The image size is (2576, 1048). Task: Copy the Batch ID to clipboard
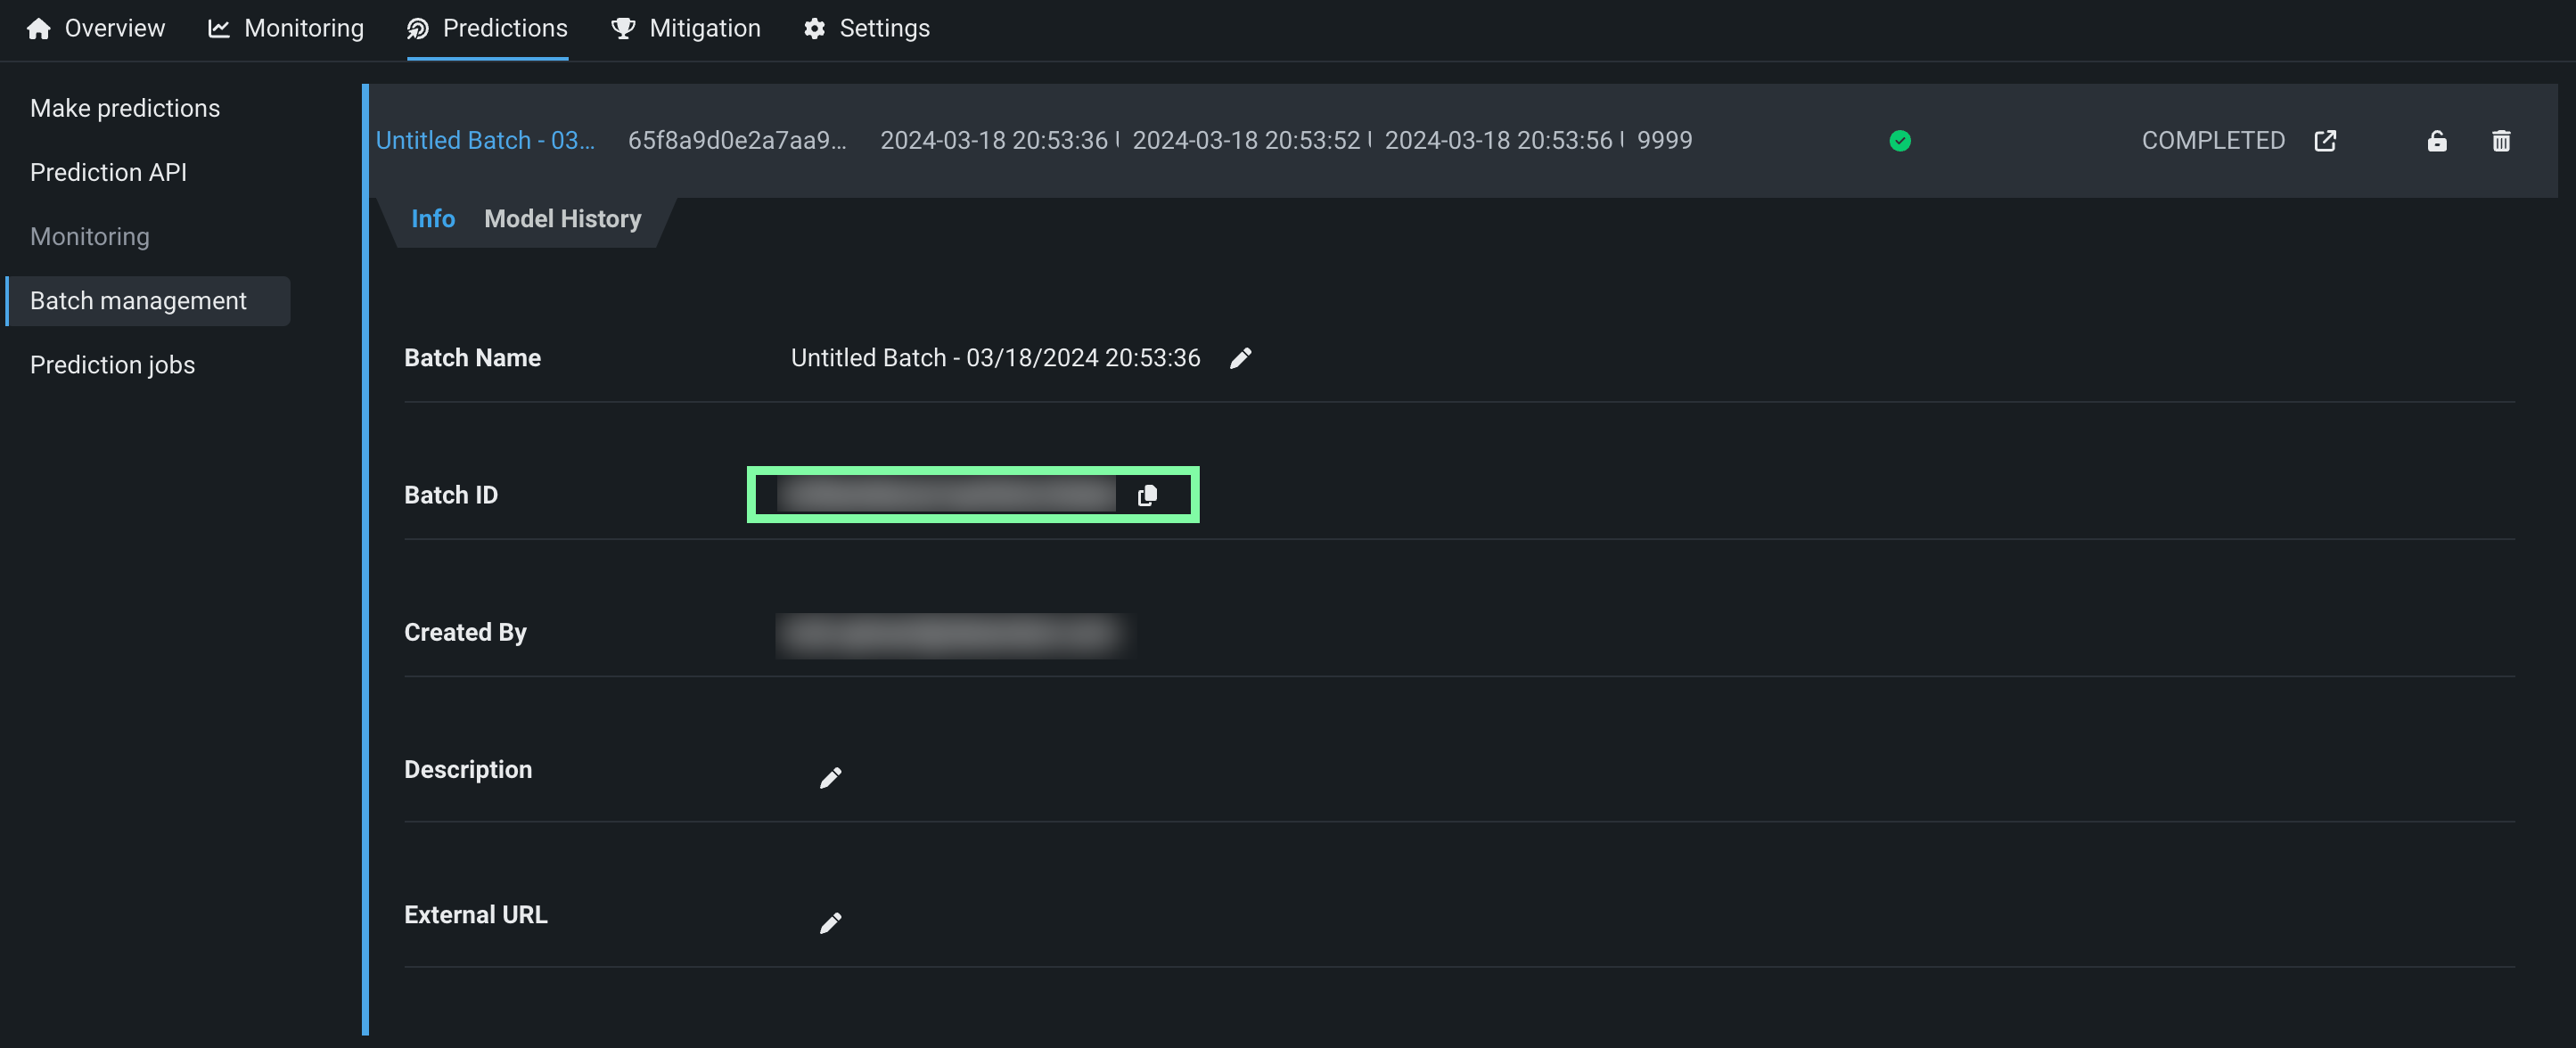1147,495
